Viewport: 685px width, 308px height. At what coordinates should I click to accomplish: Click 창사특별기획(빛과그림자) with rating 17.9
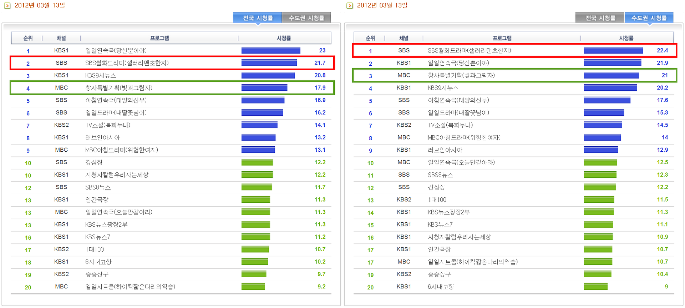tap(119, 88)
